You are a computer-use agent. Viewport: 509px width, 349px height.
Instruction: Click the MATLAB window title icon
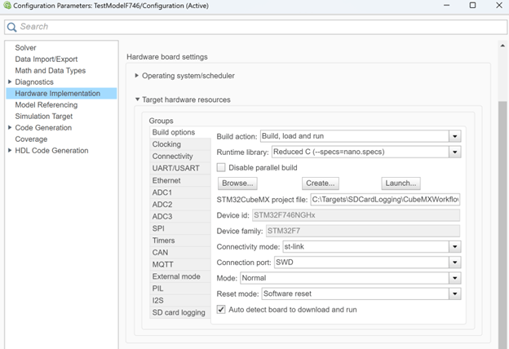(7, 6)
